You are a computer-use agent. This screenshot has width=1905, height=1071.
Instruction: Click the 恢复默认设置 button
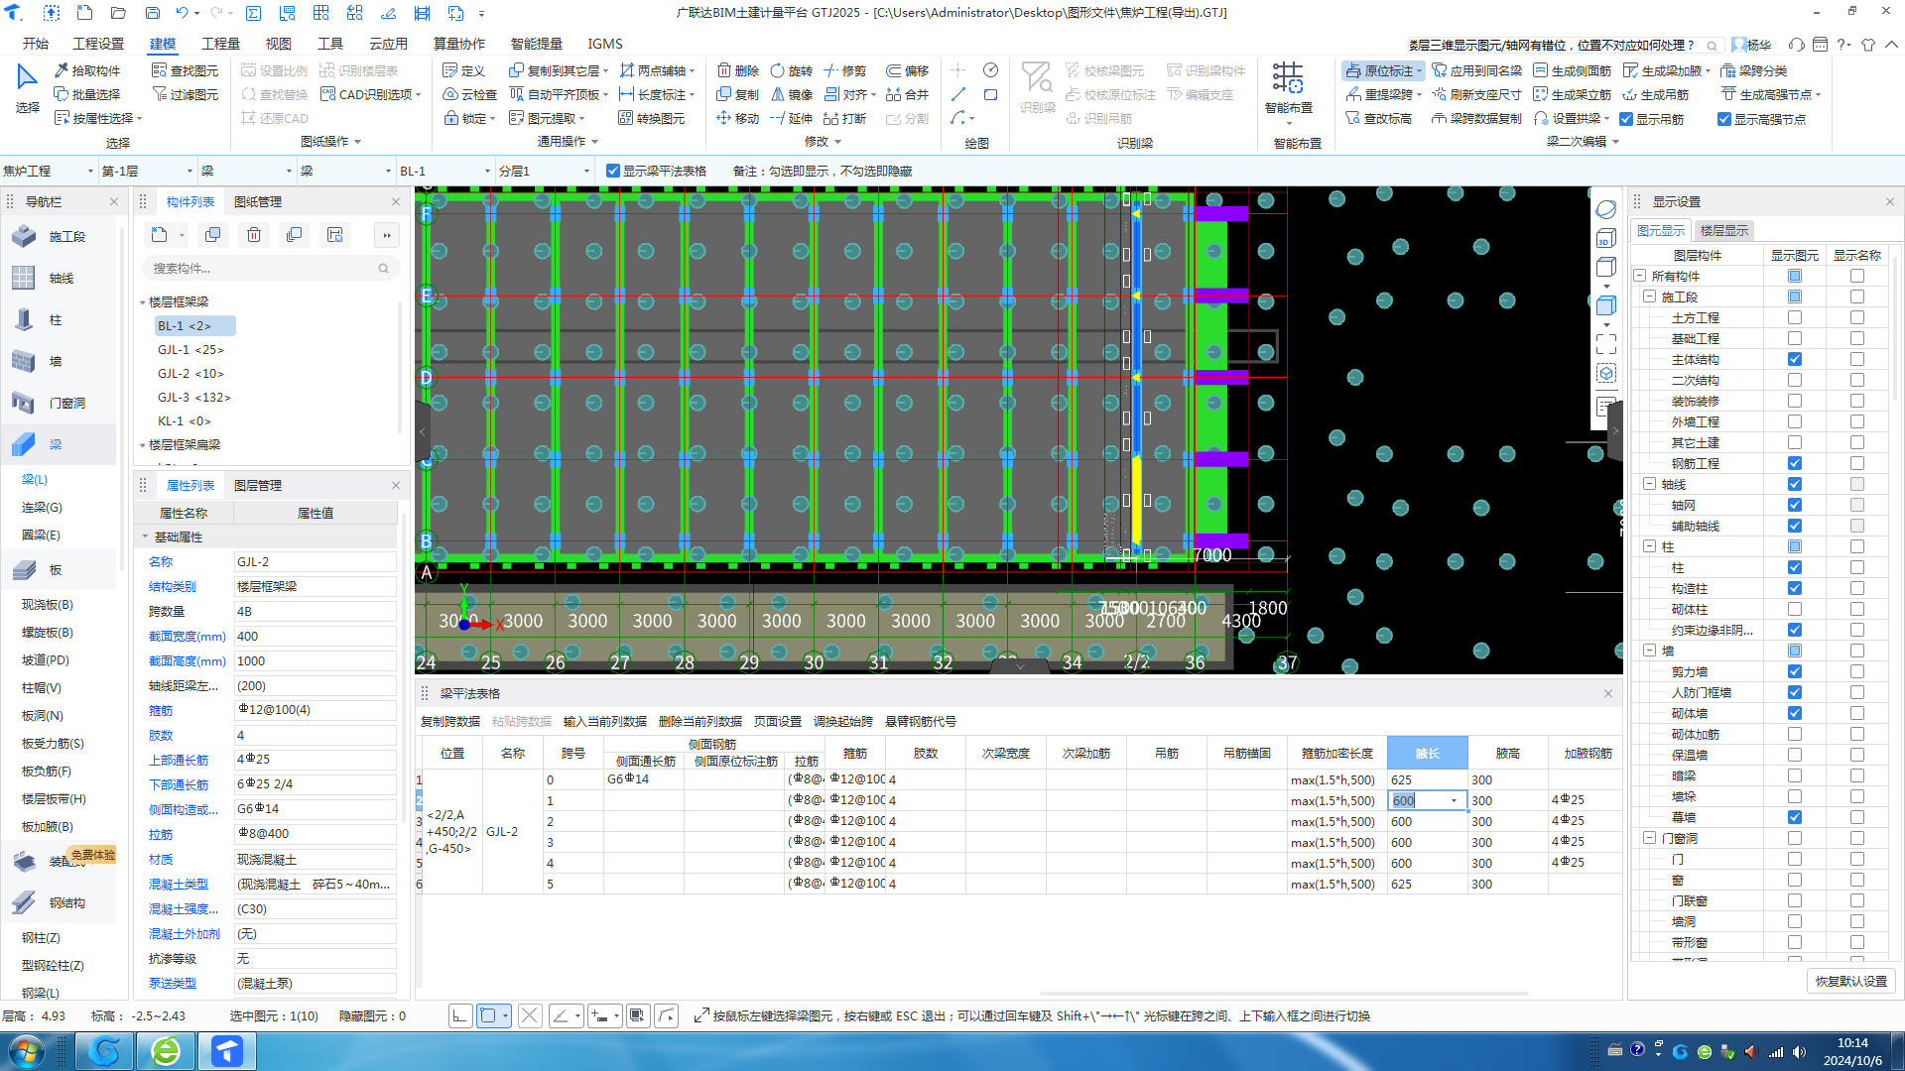[x=1850, y=981]
